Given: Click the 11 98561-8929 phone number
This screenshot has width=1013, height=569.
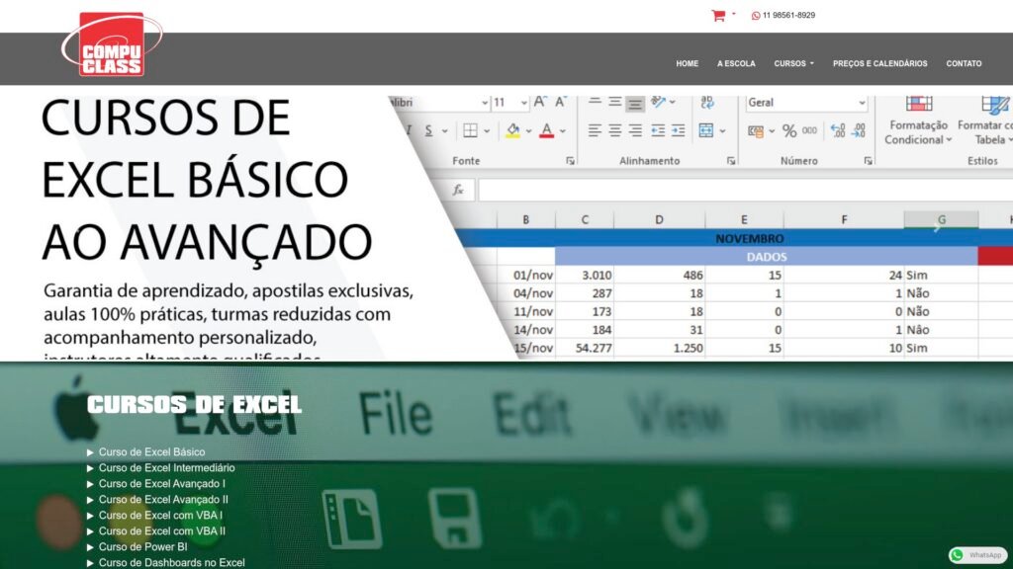Looking at the screenshot, I should point(788,16).
